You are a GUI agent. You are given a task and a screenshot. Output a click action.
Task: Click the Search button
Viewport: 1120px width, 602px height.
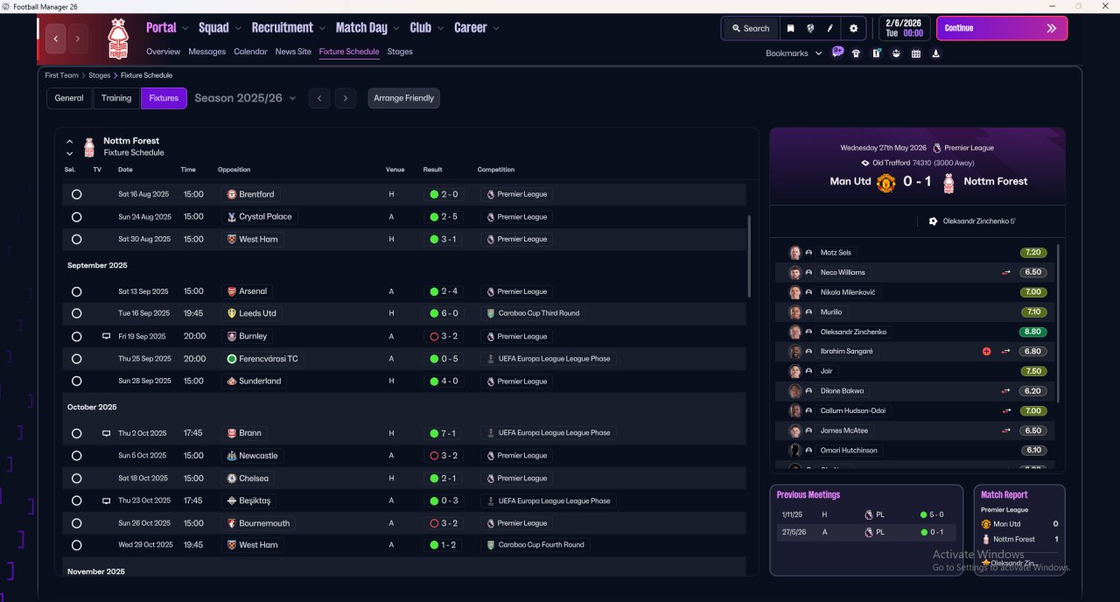click(x=750, y=28)
